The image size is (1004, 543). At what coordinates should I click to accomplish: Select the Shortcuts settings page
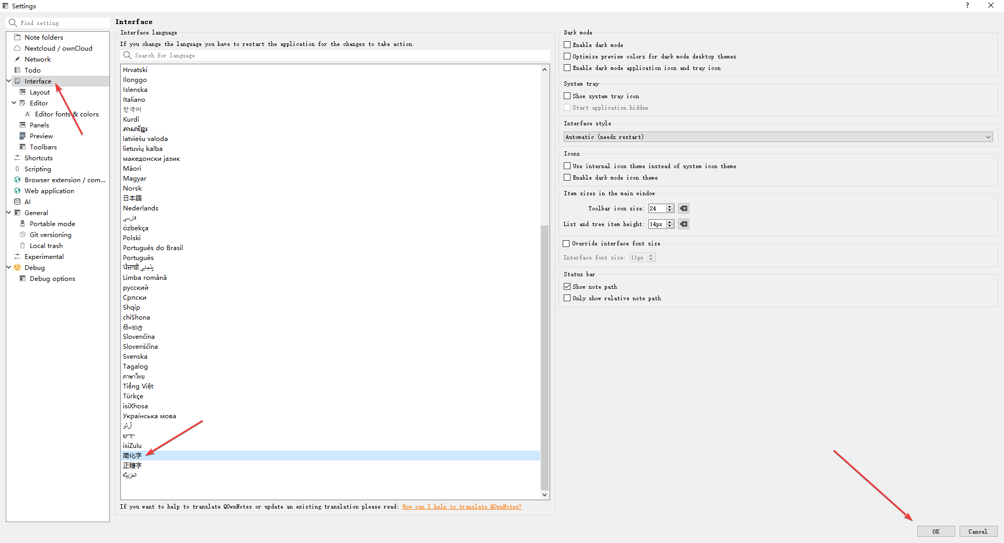coord(38,158)
